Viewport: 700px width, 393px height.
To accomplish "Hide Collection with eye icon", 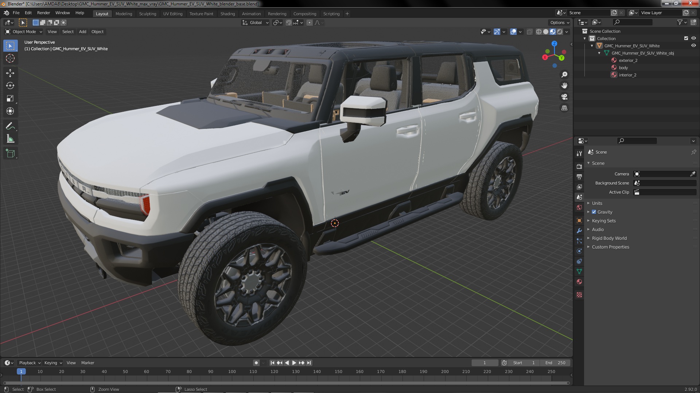I will point(693,38).
